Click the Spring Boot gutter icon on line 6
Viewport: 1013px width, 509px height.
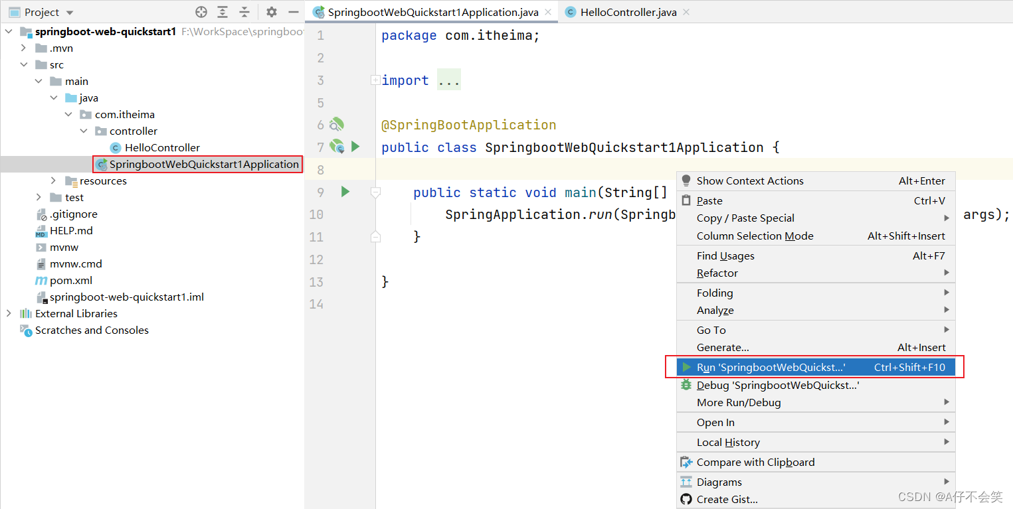point(337,123)
